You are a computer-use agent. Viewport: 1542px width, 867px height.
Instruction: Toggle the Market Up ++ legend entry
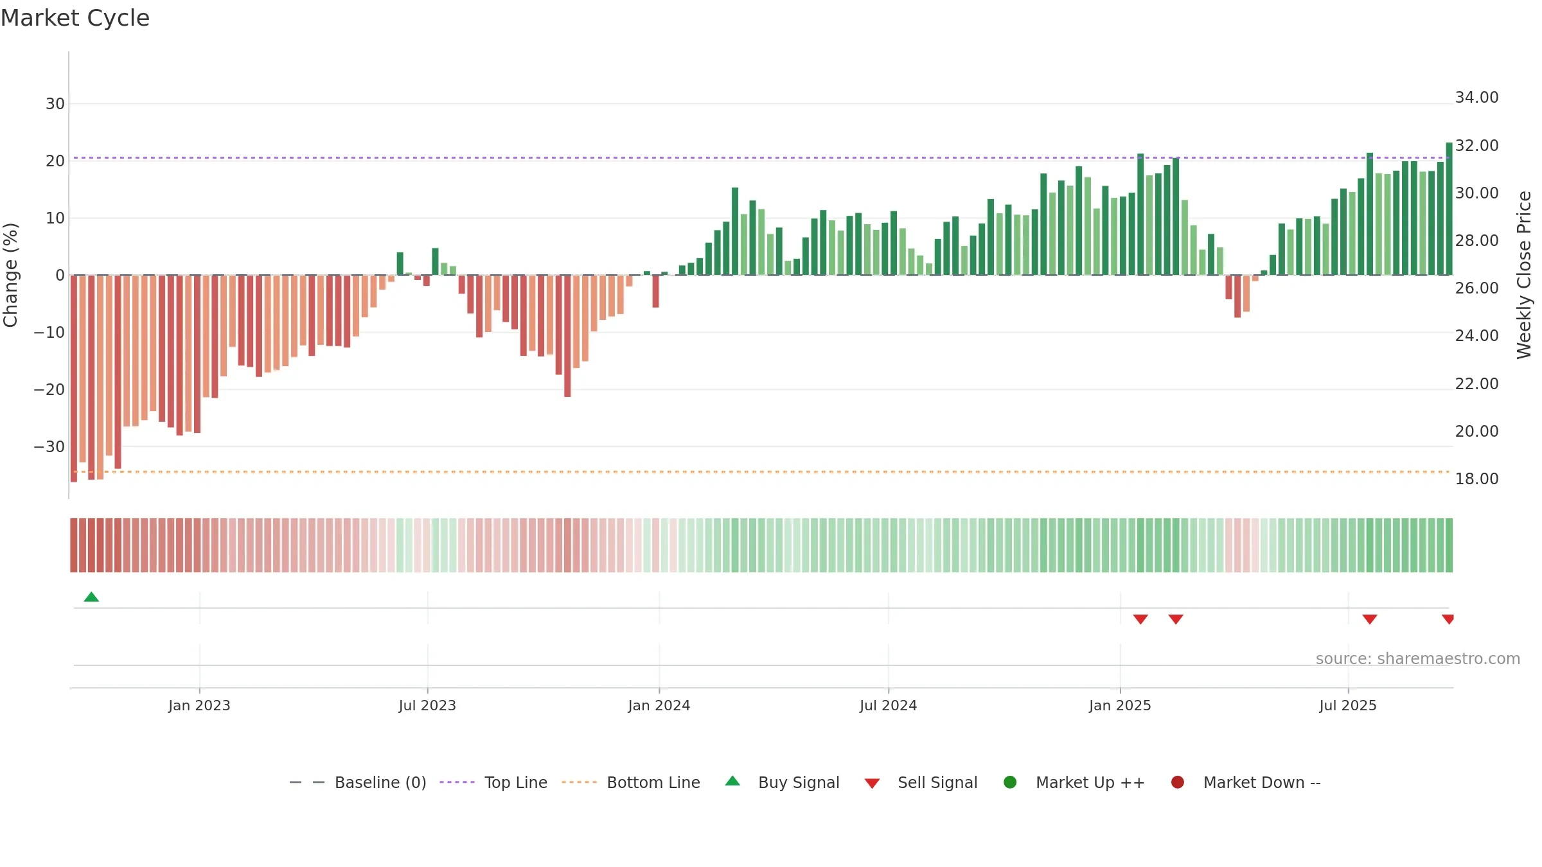[1074, 782]
